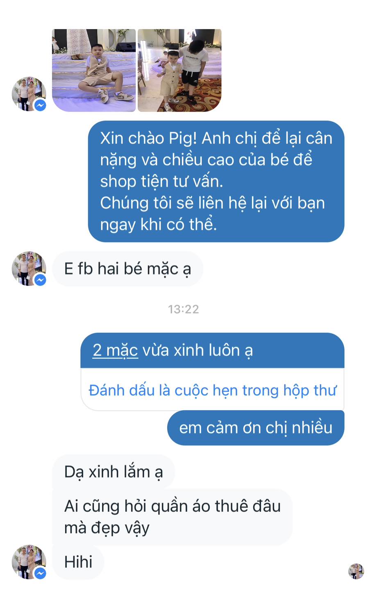Tap the 13:22 timestamp
The image size is (368, 590).
[x=183, y=309]
